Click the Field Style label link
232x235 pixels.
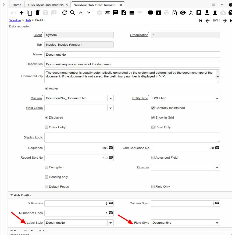point(141,223)
